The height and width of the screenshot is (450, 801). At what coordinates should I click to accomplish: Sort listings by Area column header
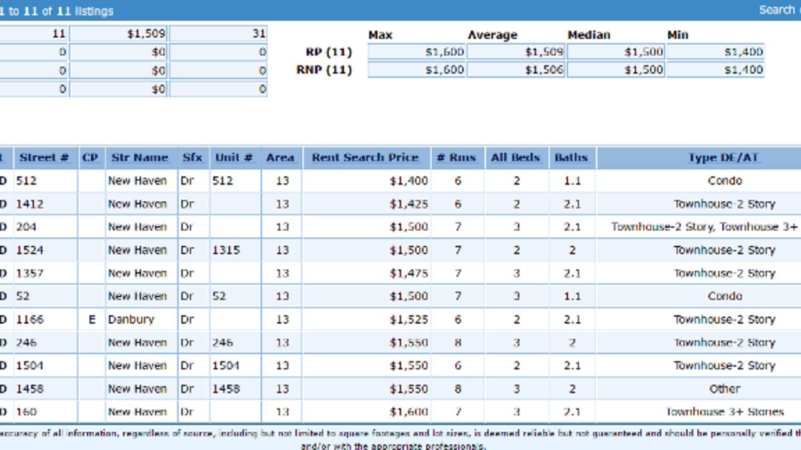click(280, 157)
